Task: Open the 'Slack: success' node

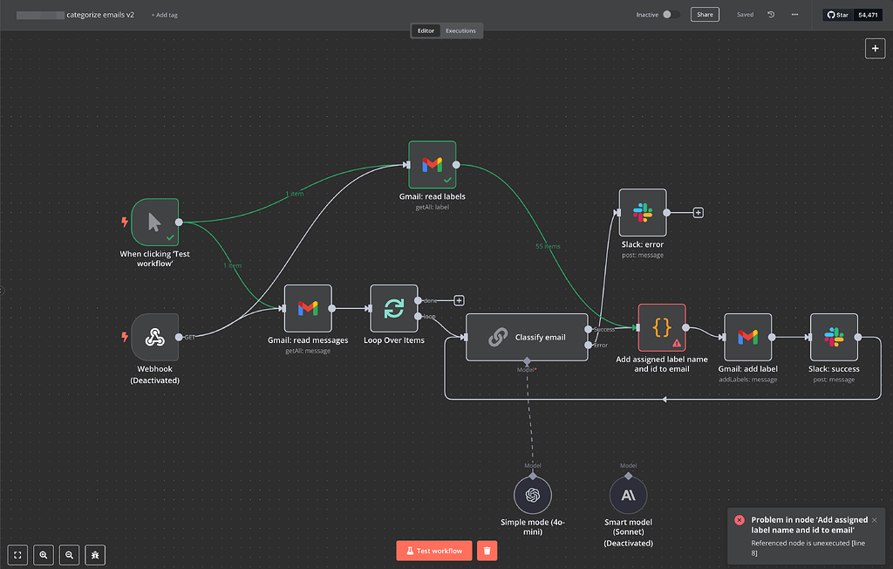Action: click(x=834, y=337)
